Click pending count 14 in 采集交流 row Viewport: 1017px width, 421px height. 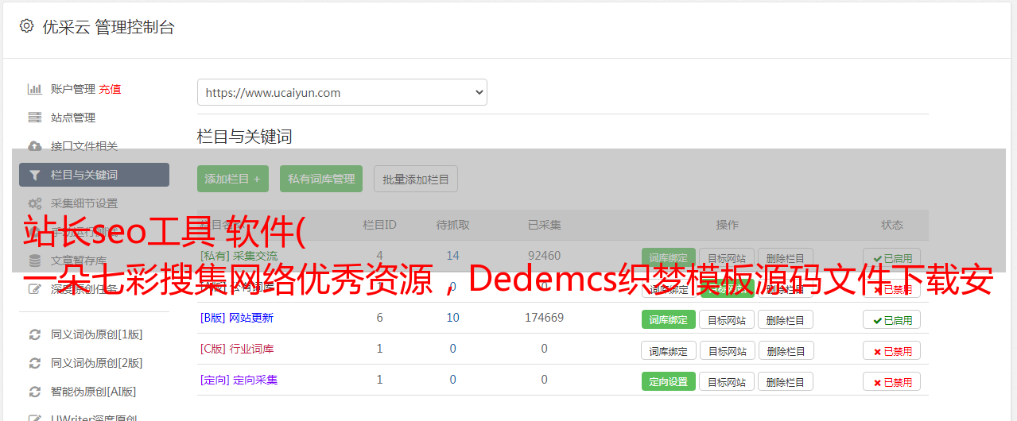pyautogui.click(x=452, y=256)
